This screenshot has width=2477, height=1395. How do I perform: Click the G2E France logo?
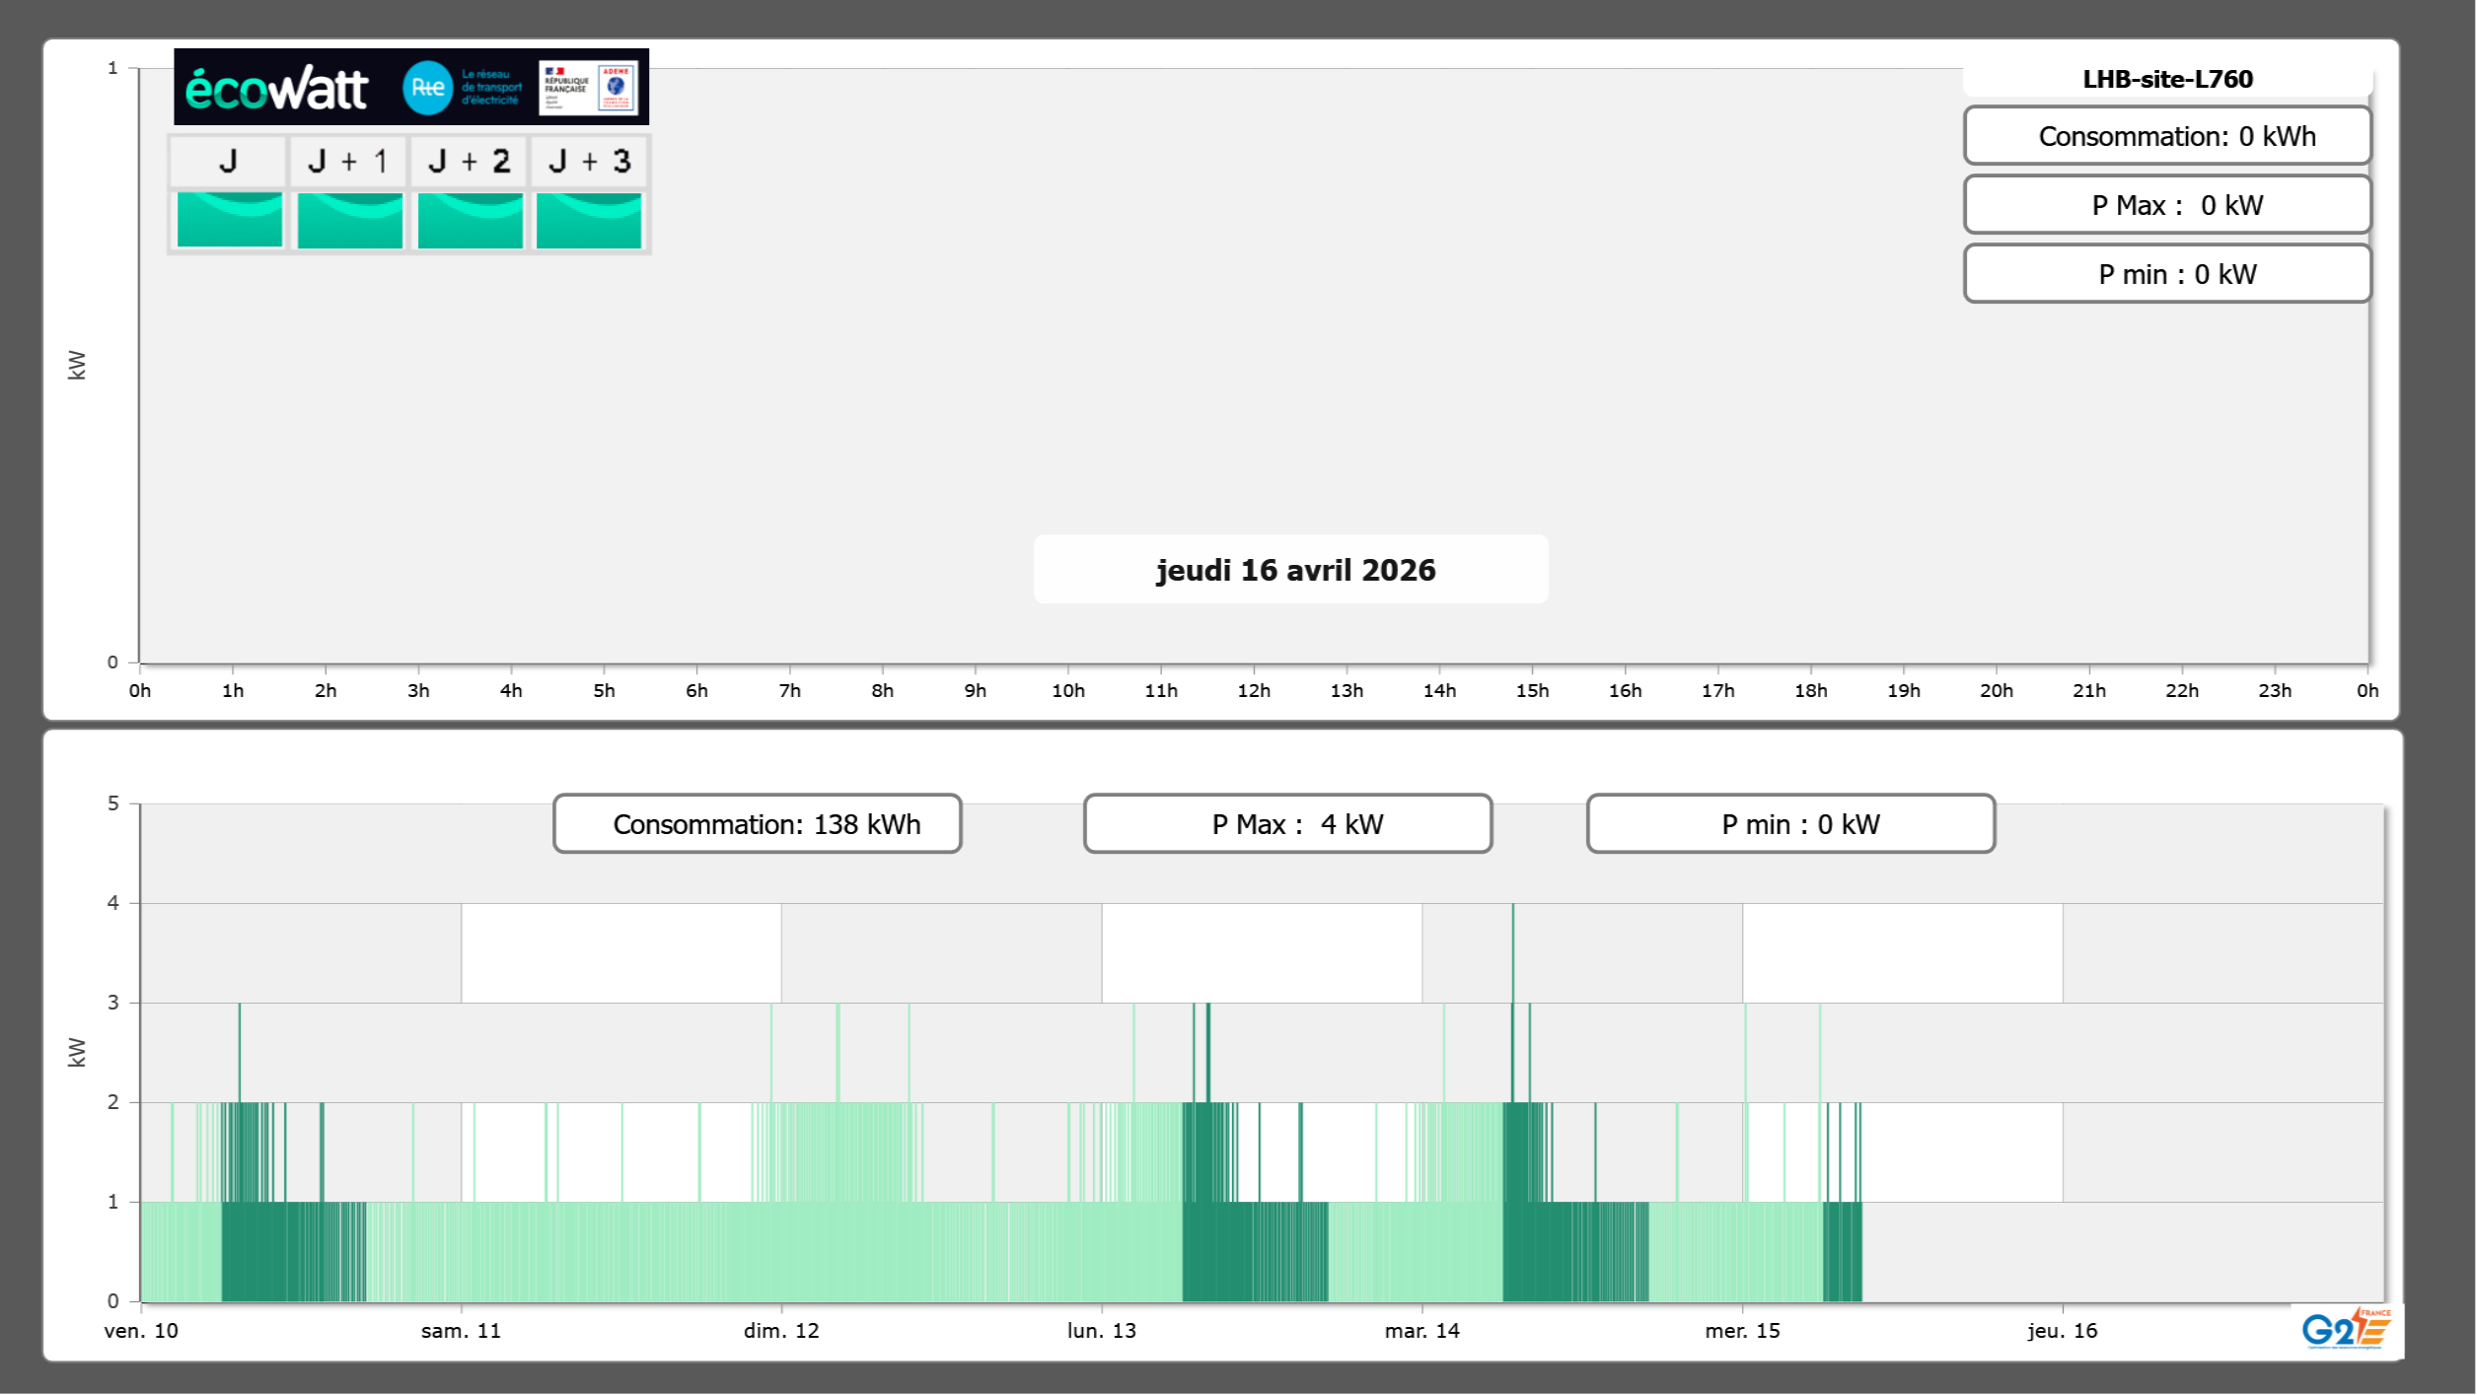[2346, 1329]
